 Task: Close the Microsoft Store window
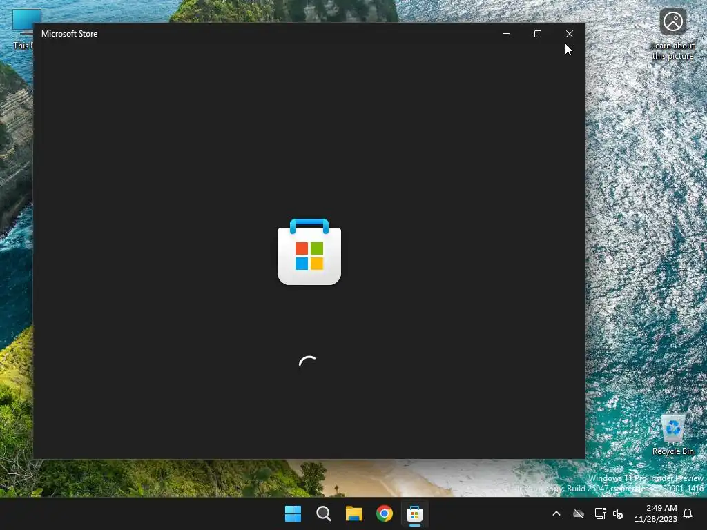point(570,34)
